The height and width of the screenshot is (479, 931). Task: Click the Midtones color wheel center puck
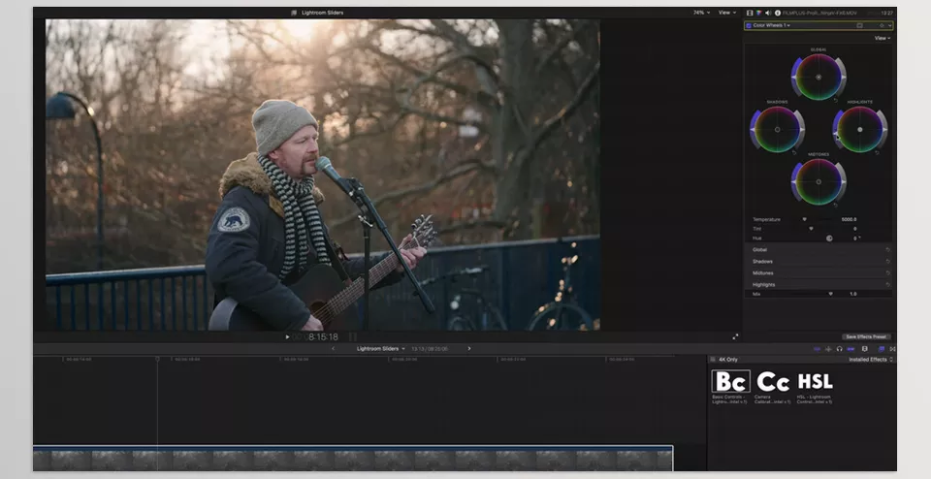point(819,181)
